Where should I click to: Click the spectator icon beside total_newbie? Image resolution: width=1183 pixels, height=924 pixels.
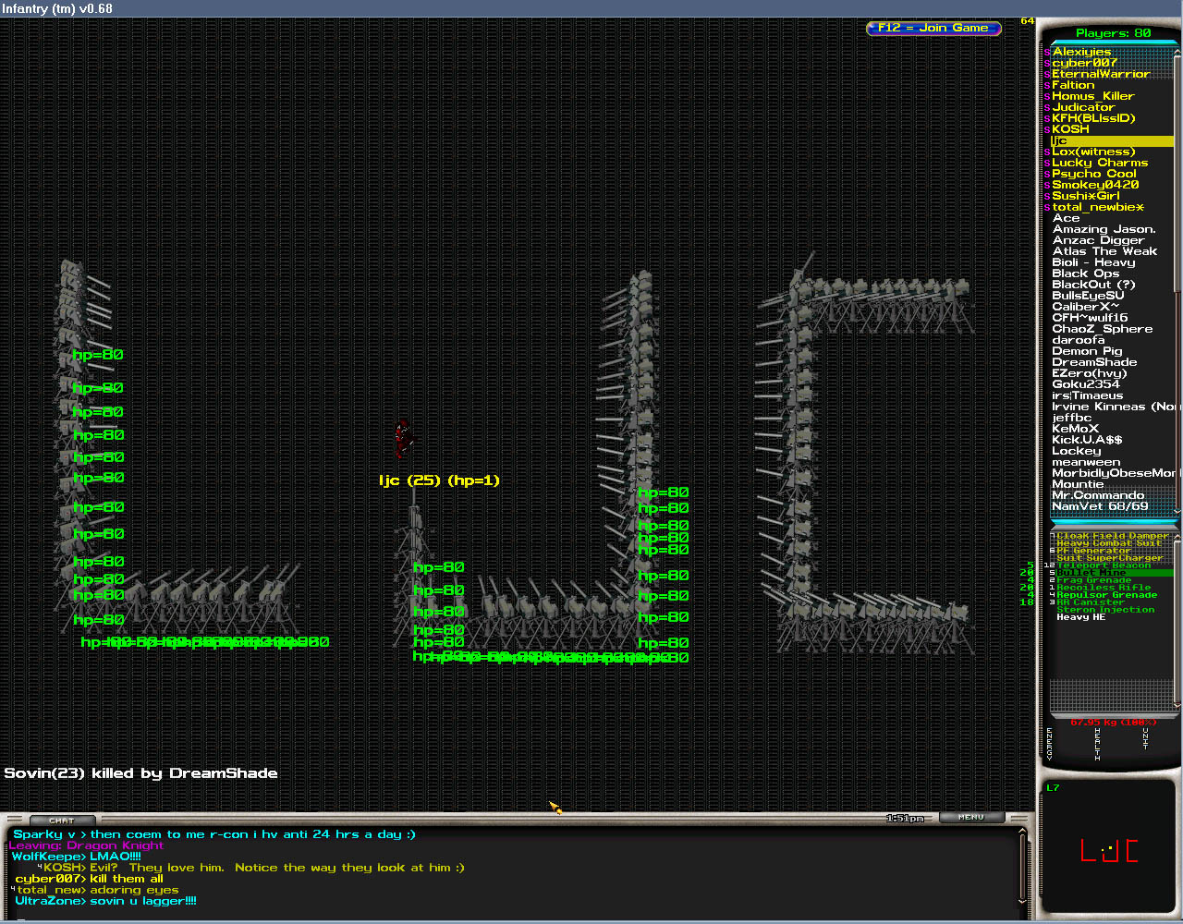coord(1047,208)
